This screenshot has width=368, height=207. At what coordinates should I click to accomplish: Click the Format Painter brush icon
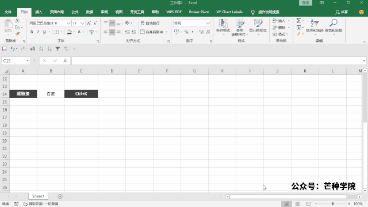[17, 34]
